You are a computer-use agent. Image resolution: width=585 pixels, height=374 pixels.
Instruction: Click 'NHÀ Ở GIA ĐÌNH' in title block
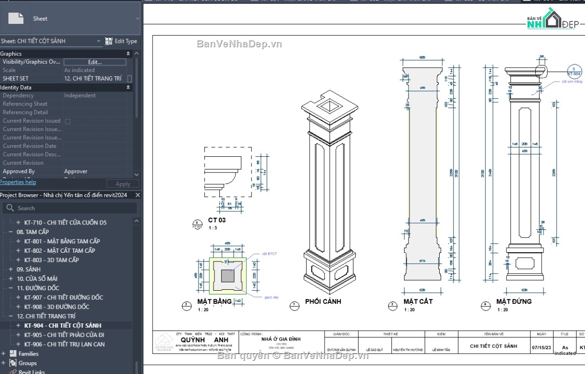click(281, 339)
